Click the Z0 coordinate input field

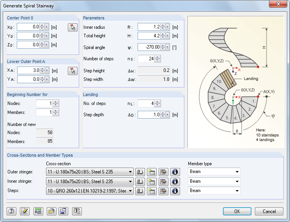pos(28,45)
